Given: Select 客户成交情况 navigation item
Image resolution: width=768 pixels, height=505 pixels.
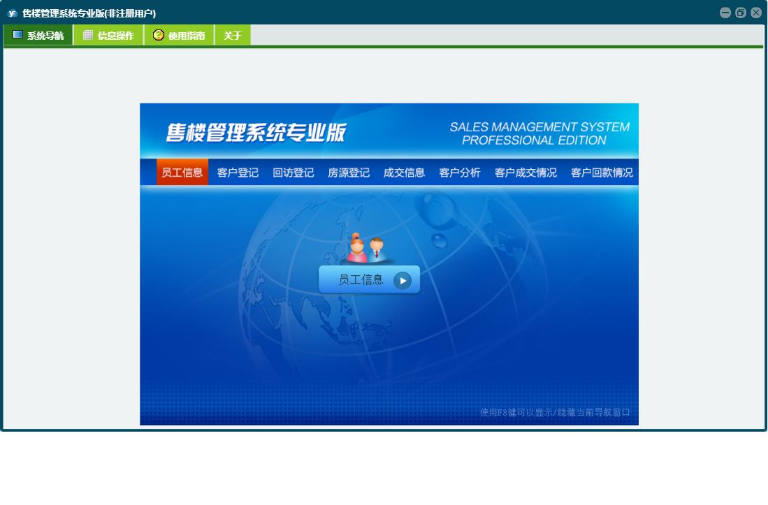Looking at the screenshot, I should [526, 173].
